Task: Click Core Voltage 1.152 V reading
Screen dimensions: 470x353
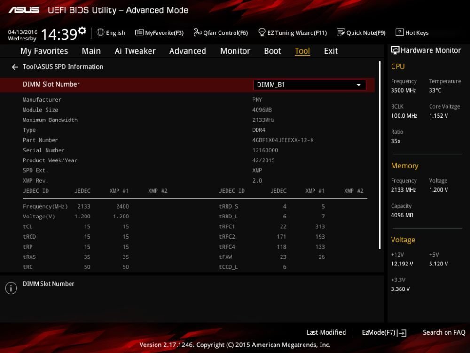Action: (x=438, y=116)
